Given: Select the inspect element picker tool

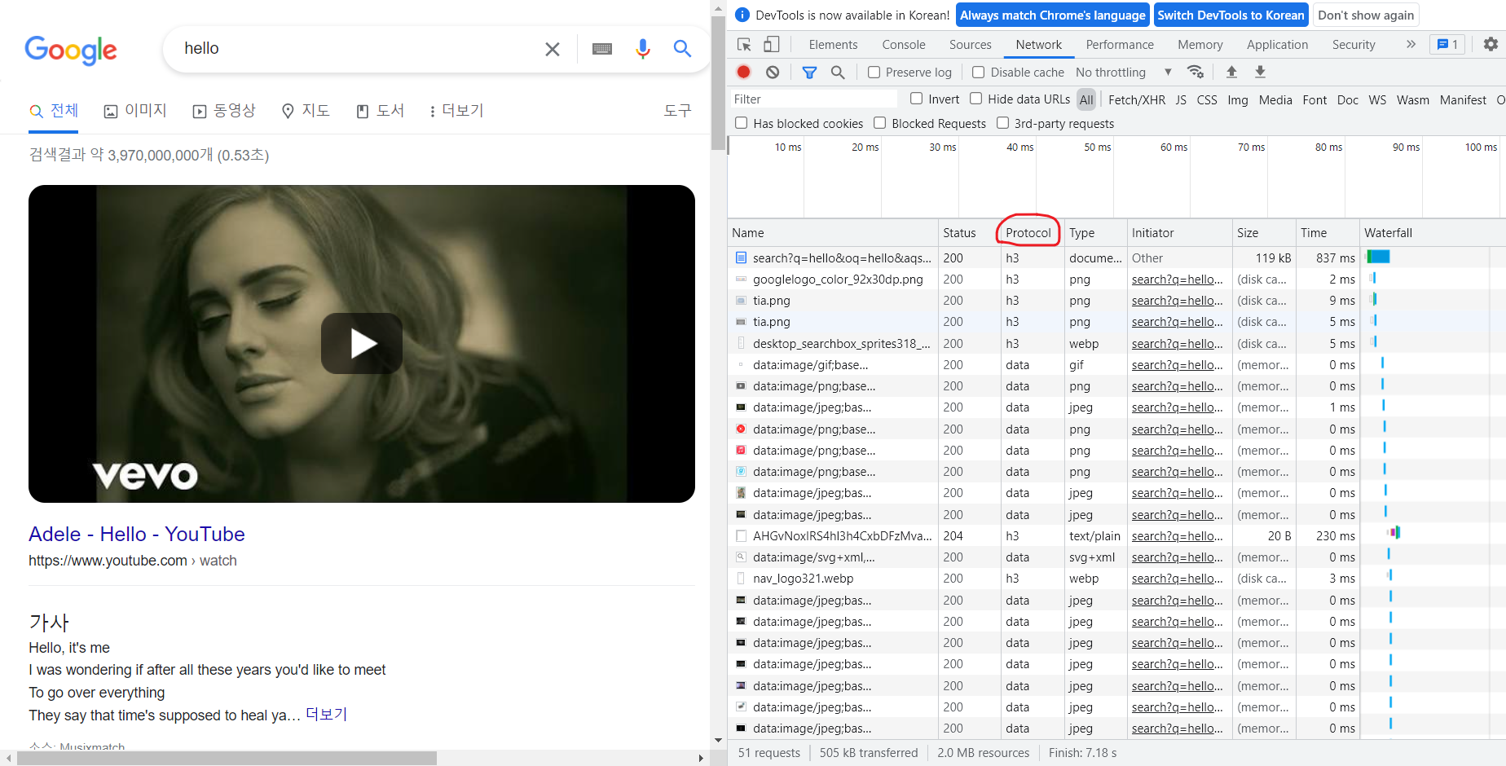Looking at the screenshot, I should click(744, 45).
